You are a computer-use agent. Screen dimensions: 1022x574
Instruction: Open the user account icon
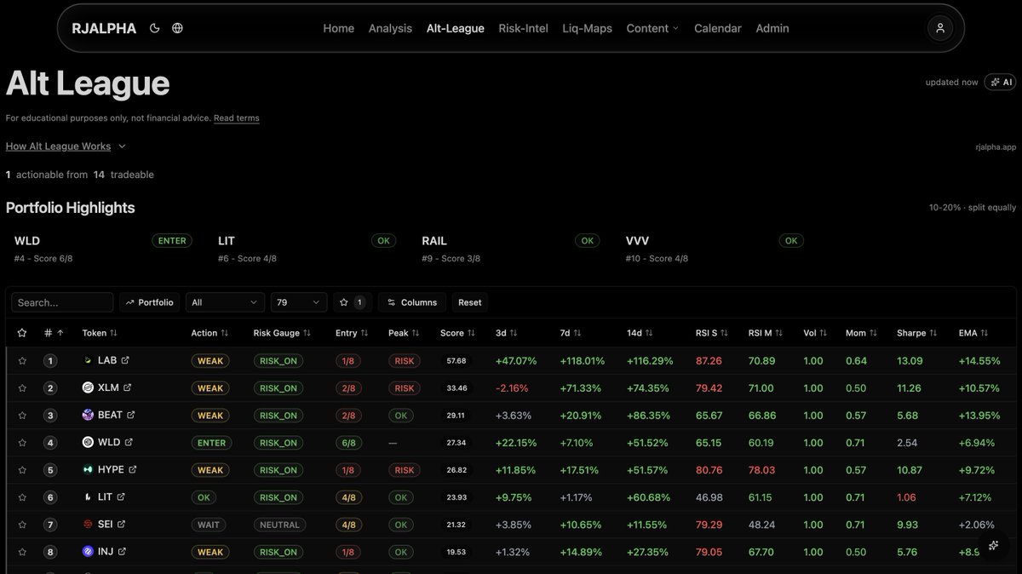tap(940, 28)
